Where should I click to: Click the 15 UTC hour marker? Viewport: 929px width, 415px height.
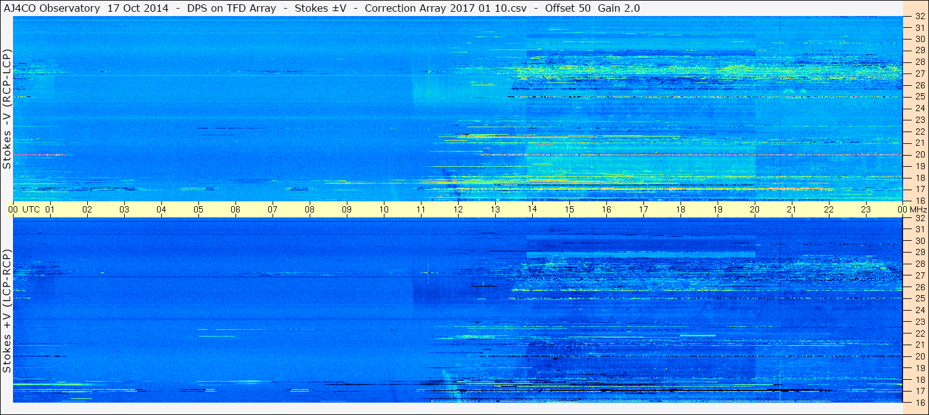click(x=569, y=210)
